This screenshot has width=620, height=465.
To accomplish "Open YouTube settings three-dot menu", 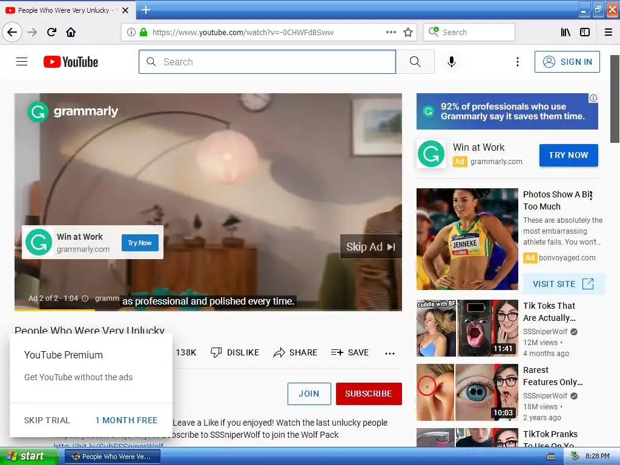I will [518, 62].
